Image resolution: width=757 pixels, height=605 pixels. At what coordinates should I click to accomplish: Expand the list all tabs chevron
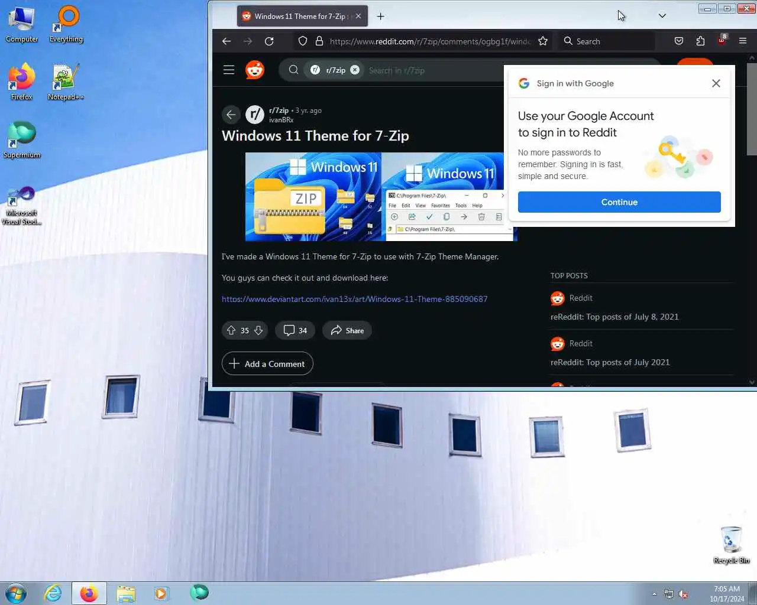pos(662,16)
